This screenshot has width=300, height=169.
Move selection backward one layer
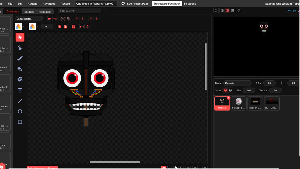(83, 19)
